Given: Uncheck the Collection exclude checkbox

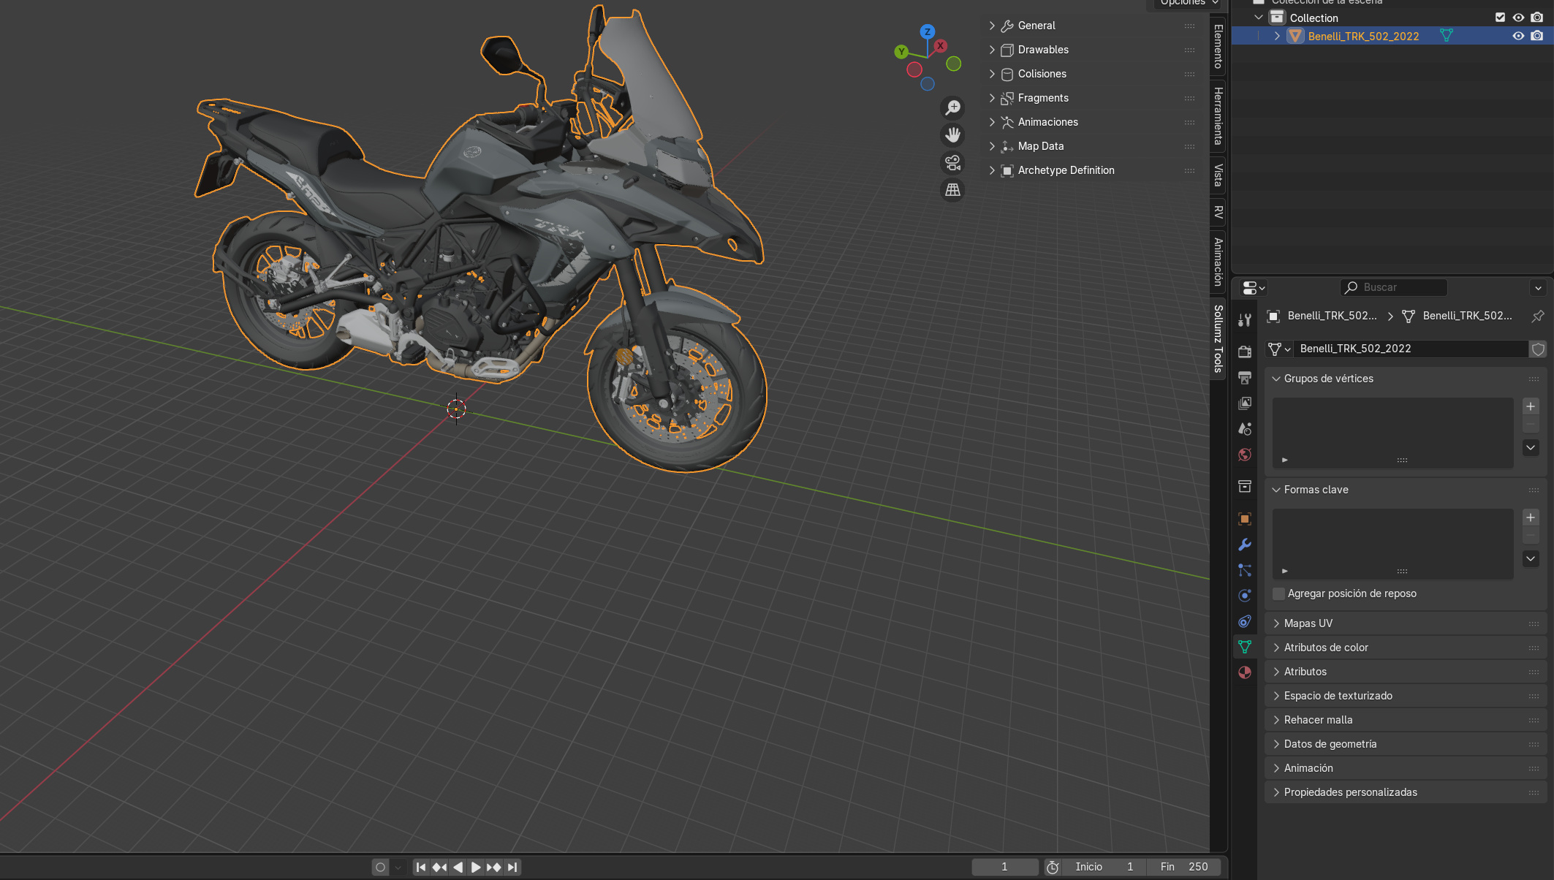Looking at the screenshot, I should click(1500, 18).
